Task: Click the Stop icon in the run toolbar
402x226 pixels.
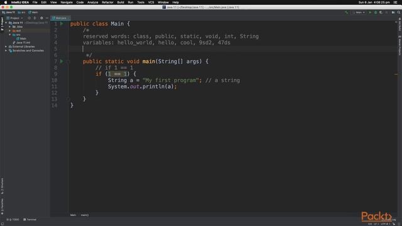Action: [387, 13]
